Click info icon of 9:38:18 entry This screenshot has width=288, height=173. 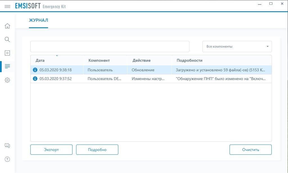(x=35, y=70)
